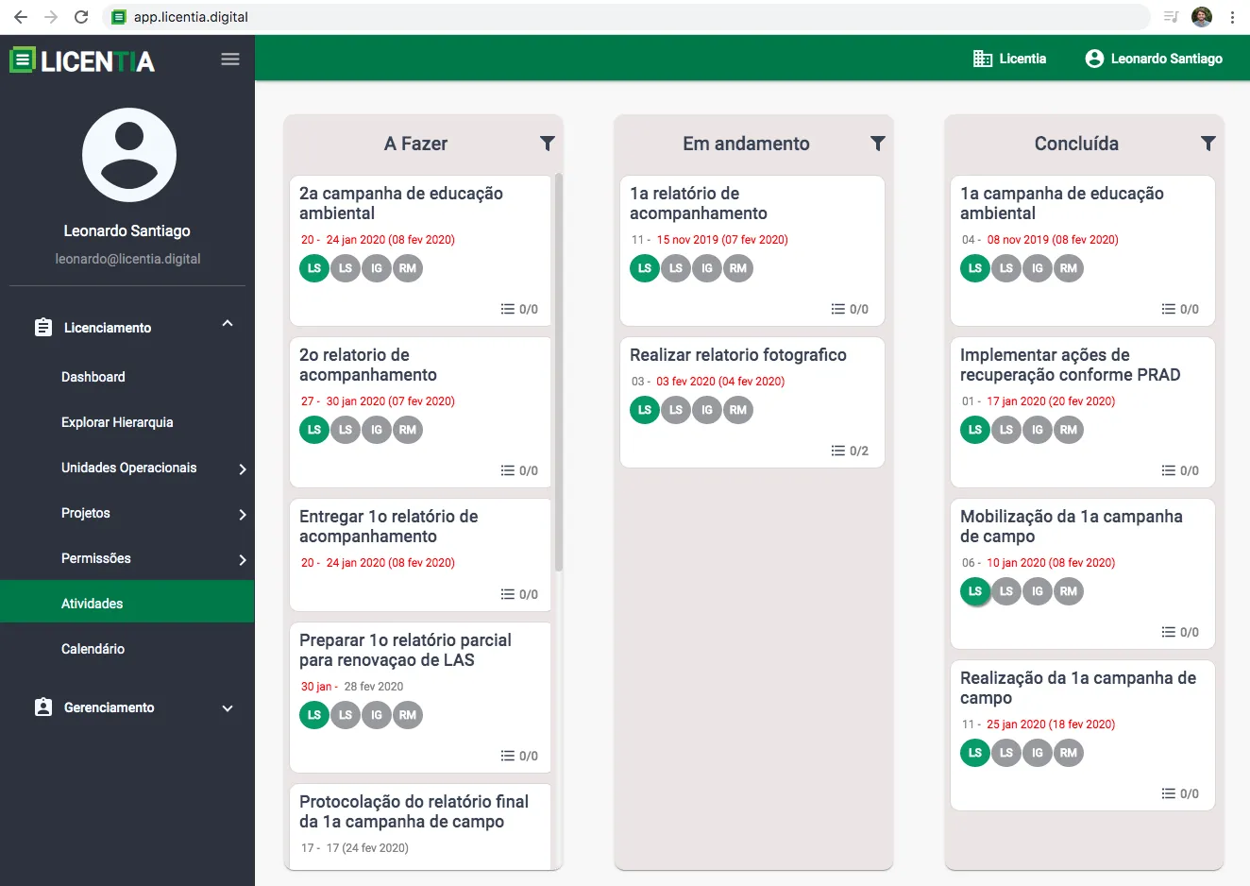Screen dimensions: 1250x886
Task: Reload the page in browser
Action: [81, 17]
